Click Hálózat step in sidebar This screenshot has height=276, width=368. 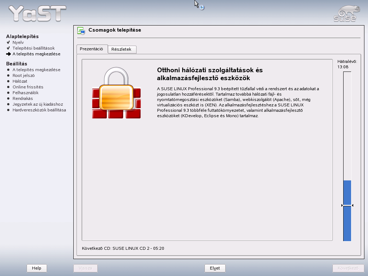point(20,81)
